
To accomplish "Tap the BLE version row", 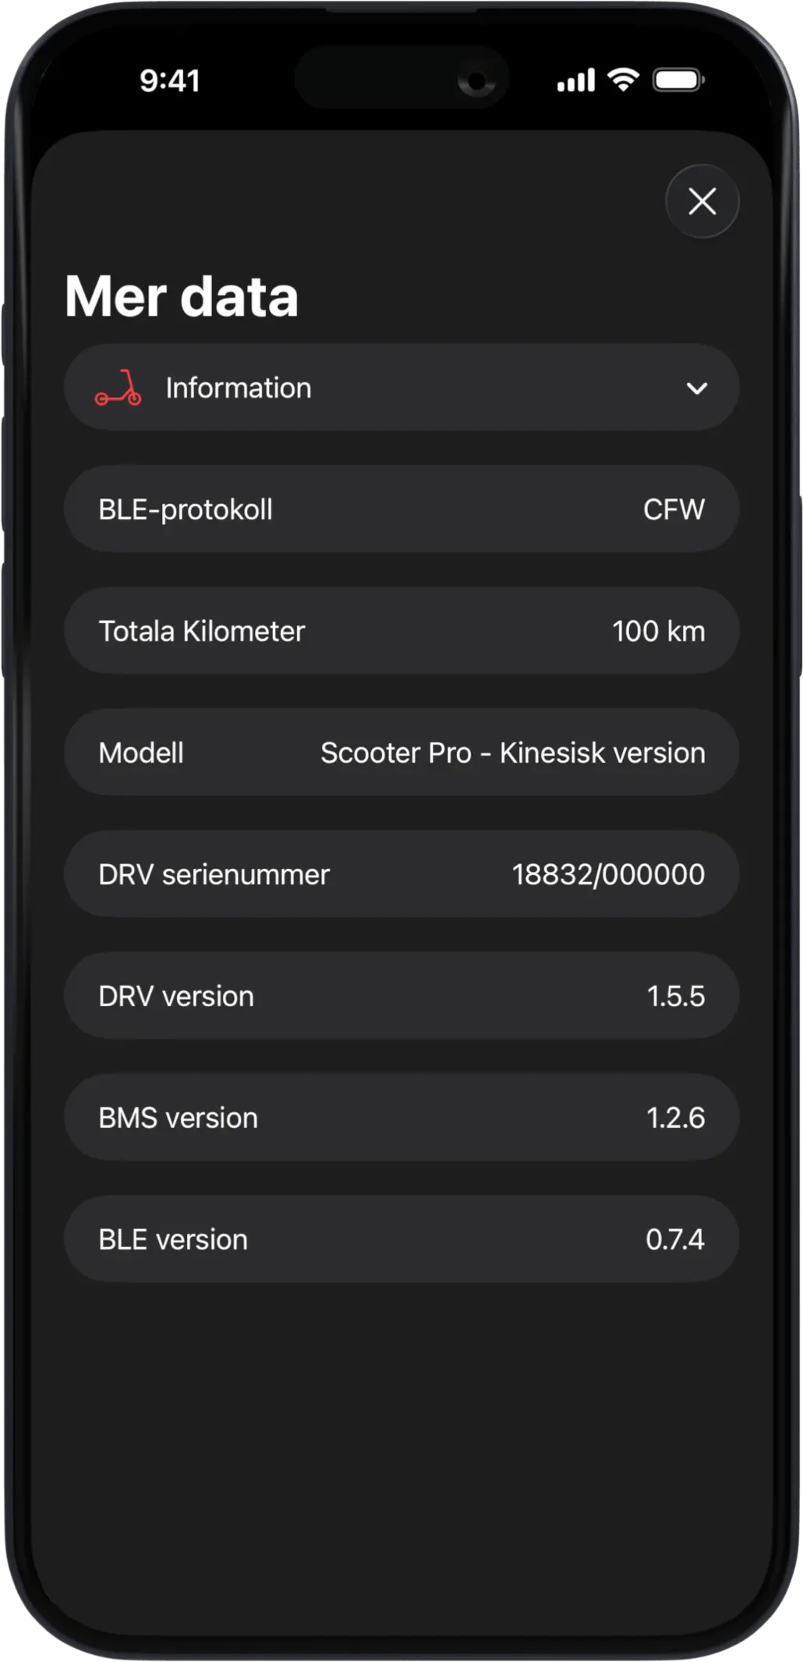I will [x=401, y=1239].
